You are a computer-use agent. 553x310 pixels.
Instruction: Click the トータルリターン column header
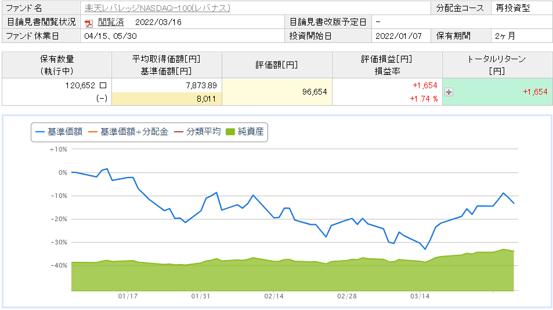497,65
